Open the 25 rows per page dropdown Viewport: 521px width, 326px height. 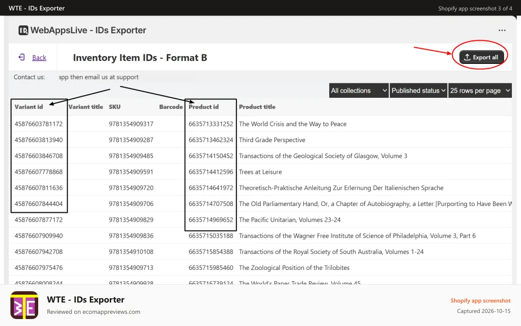click(480, 90)
